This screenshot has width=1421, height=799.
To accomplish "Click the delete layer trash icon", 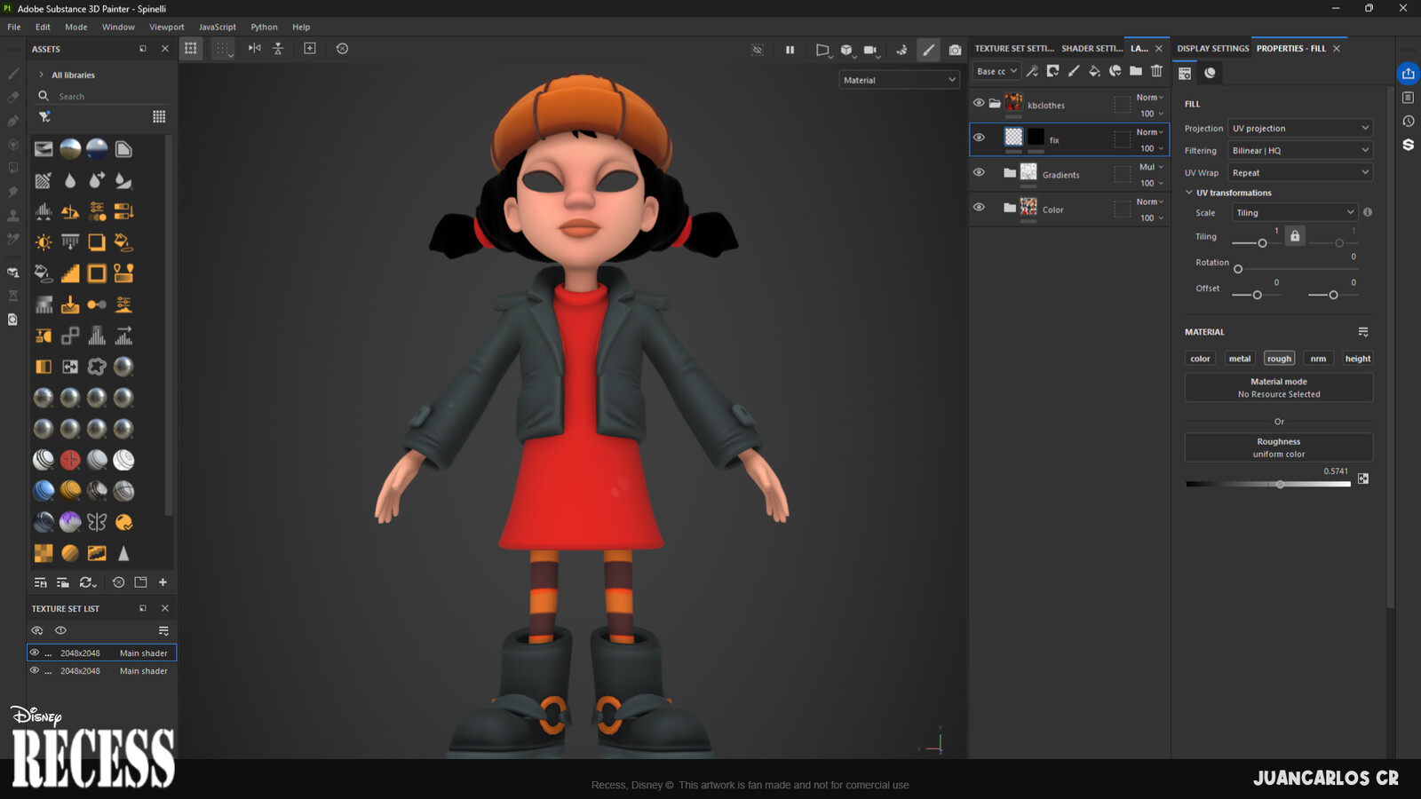I will (1156, 71).
